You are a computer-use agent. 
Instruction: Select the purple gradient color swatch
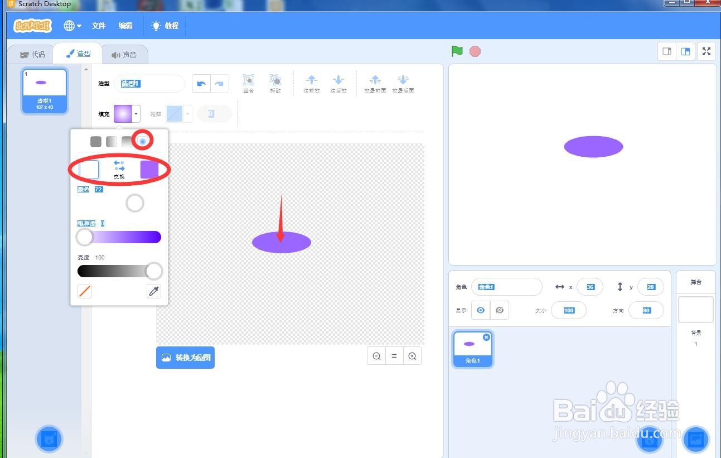(149, 169)
